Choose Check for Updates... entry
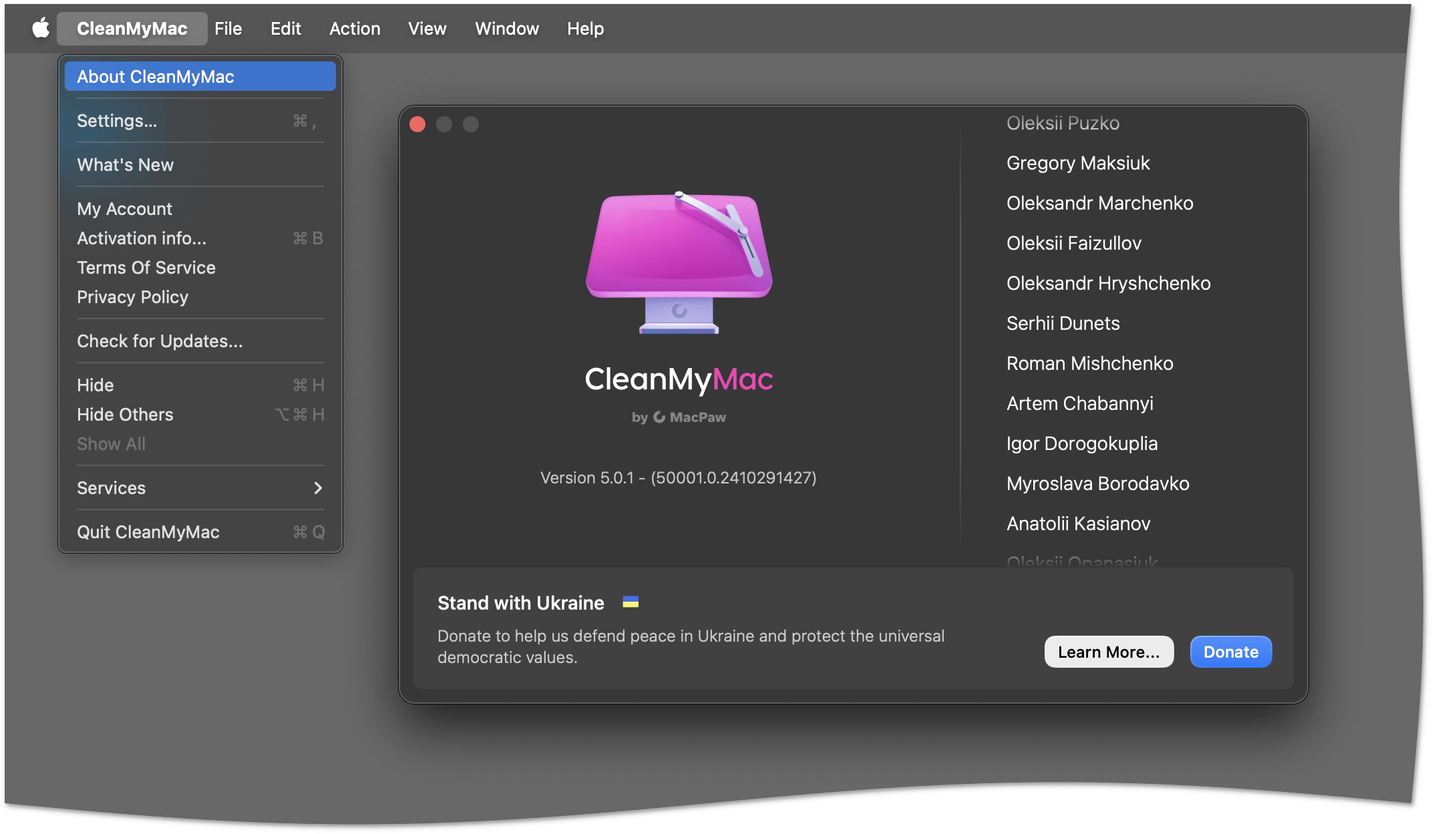This screenshot has height=834, width=1432. pyautogui.click(x=200, y=341)
